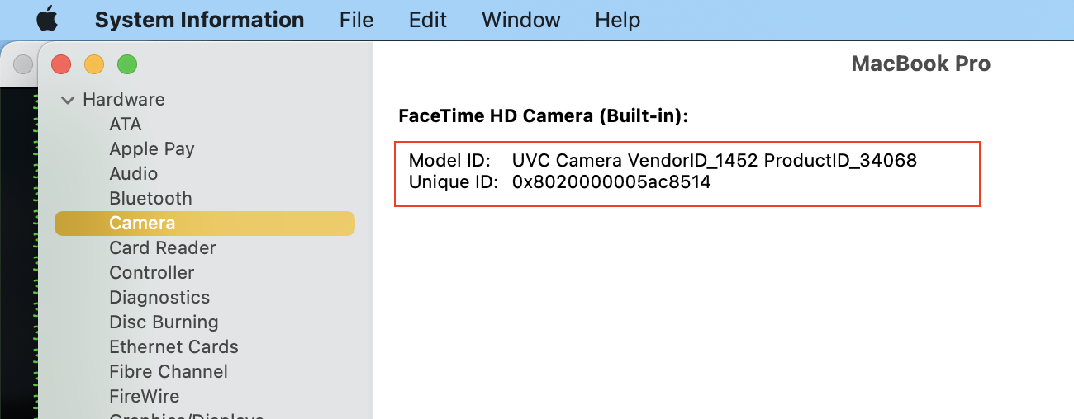1074x419 pixels.
Task: Open the Window menu
Action: [520, 20]
